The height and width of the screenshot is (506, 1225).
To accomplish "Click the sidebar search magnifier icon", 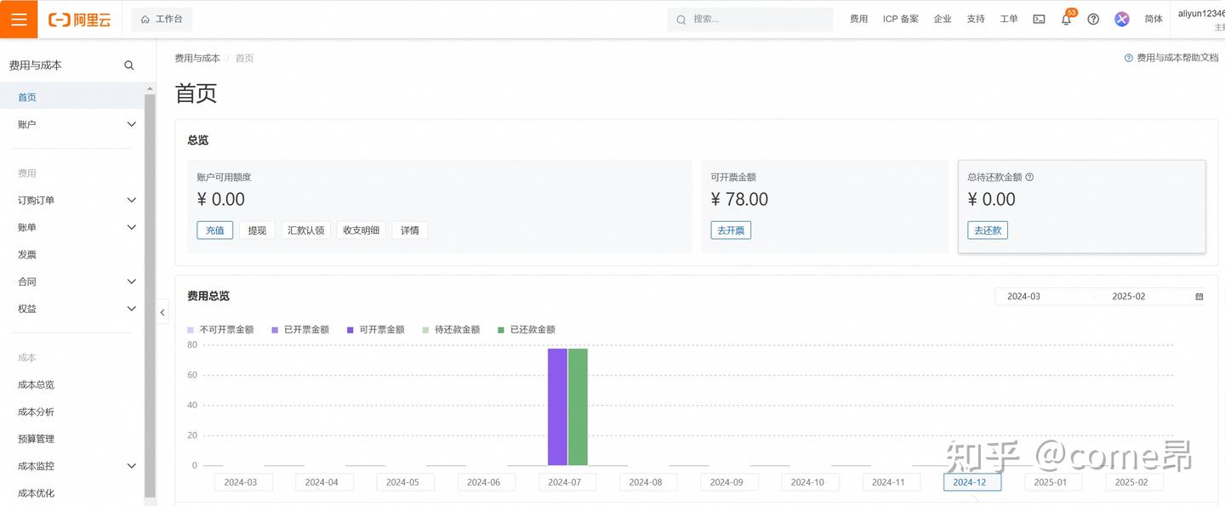I will (129, 65).
